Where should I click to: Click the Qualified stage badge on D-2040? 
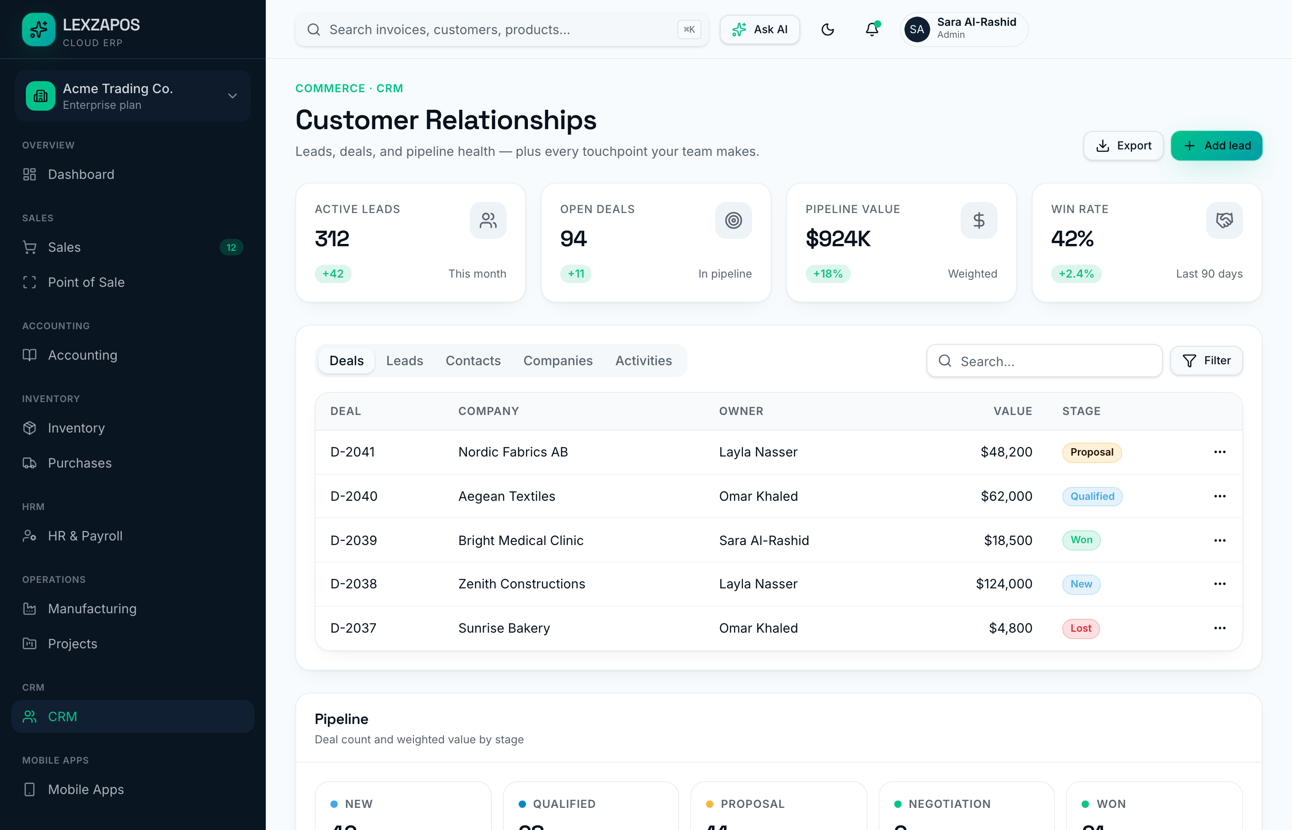click(1093, 496)
